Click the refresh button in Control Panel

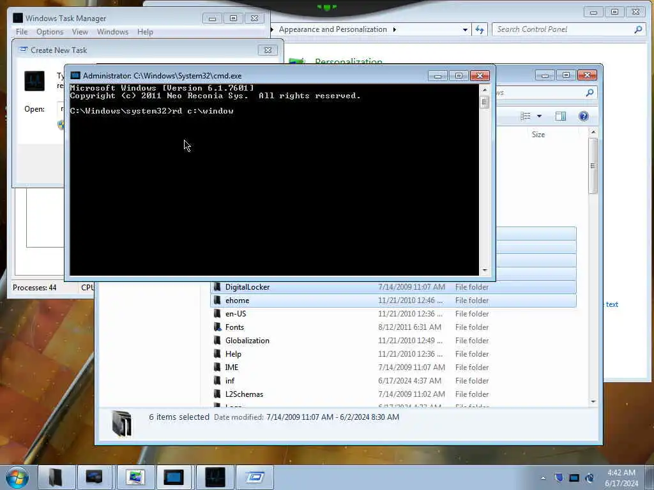[x=480, y=29]
